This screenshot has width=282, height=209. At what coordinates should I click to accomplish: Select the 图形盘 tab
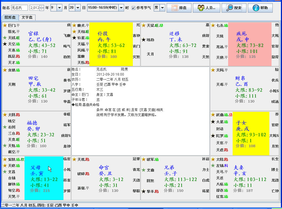[x=10, y=17]
